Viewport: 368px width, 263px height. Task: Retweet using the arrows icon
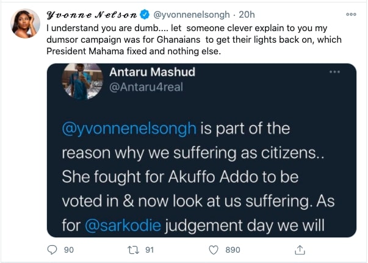[x=133, y=250]
